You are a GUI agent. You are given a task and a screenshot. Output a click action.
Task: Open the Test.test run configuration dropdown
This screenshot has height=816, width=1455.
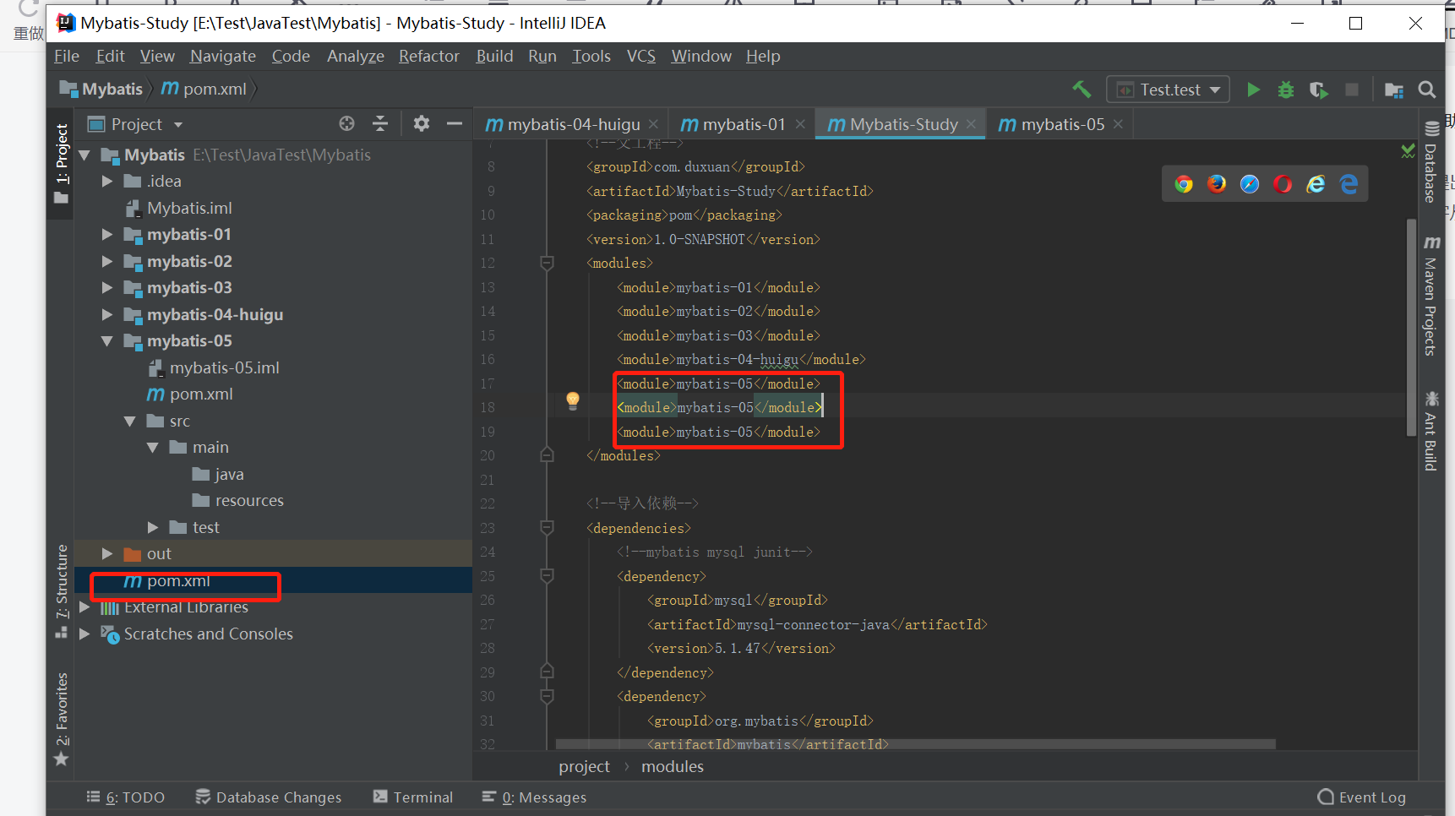[1216, 89]
